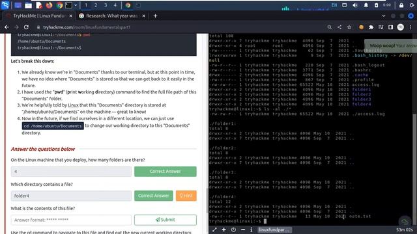Click the show desktop panel icon
The height and width of the screenshot is (234, 417).
[x=18, y=5]
